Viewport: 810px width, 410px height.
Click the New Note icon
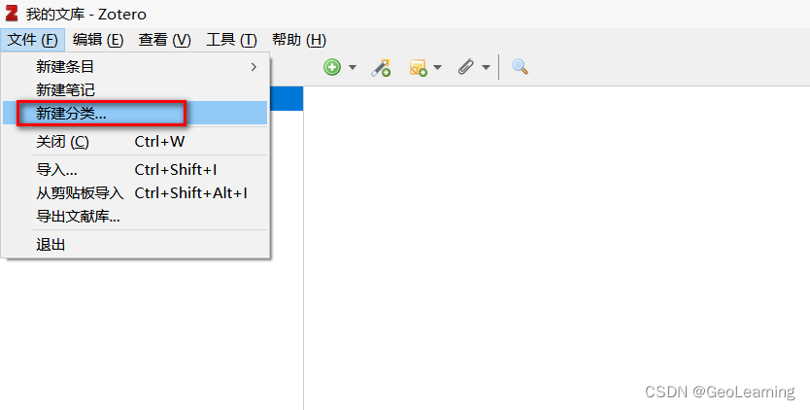418,68
